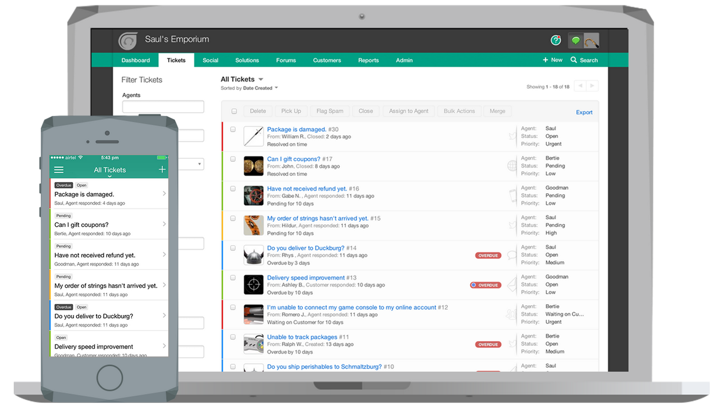Tap chevron on phone Do you deliver to Duckburg row

pos(164,316)
